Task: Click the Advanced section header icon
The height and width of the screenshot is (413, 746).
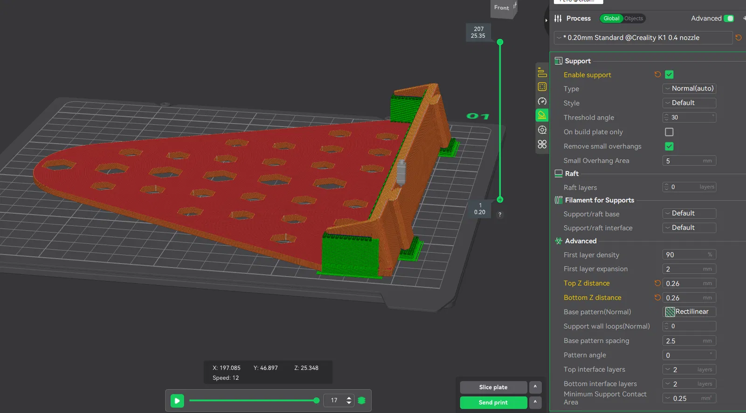Action: click(558, 241)
